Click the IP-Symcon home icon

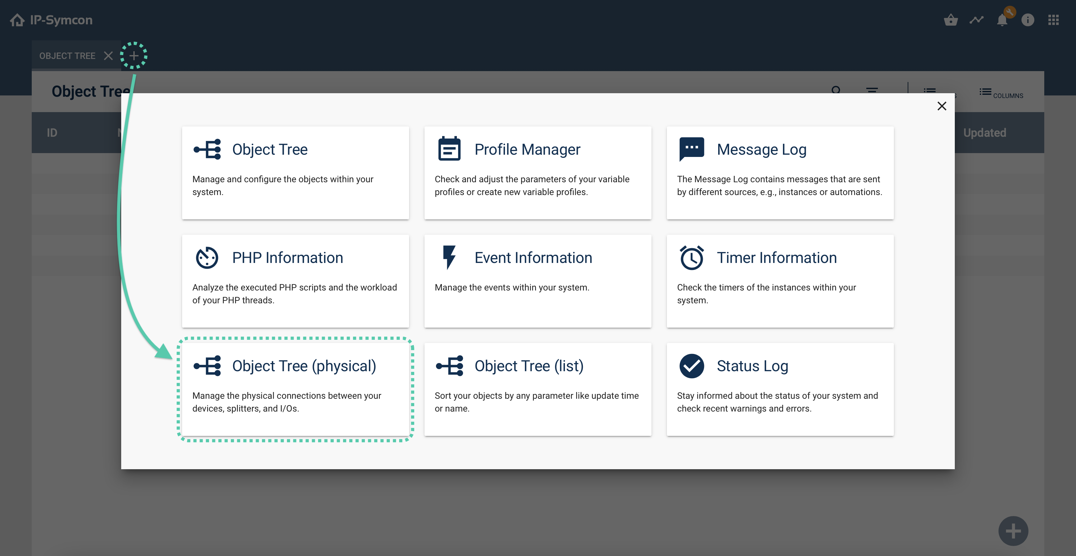point(17,20)
